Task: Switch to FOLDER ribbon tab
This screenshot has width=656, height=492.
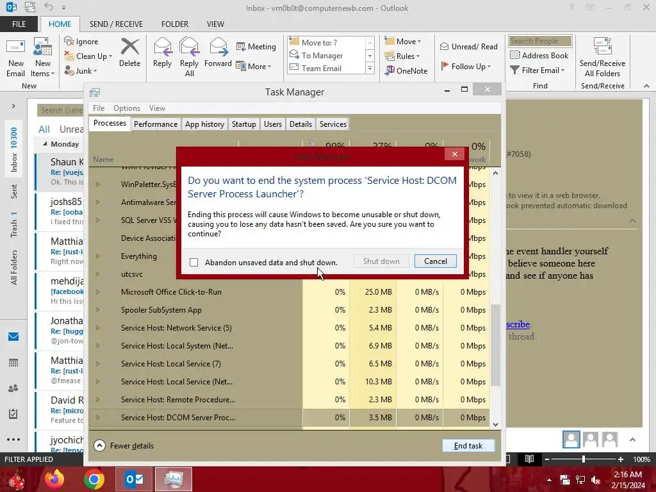Action: pyautogui.click(x=175, y=24)
